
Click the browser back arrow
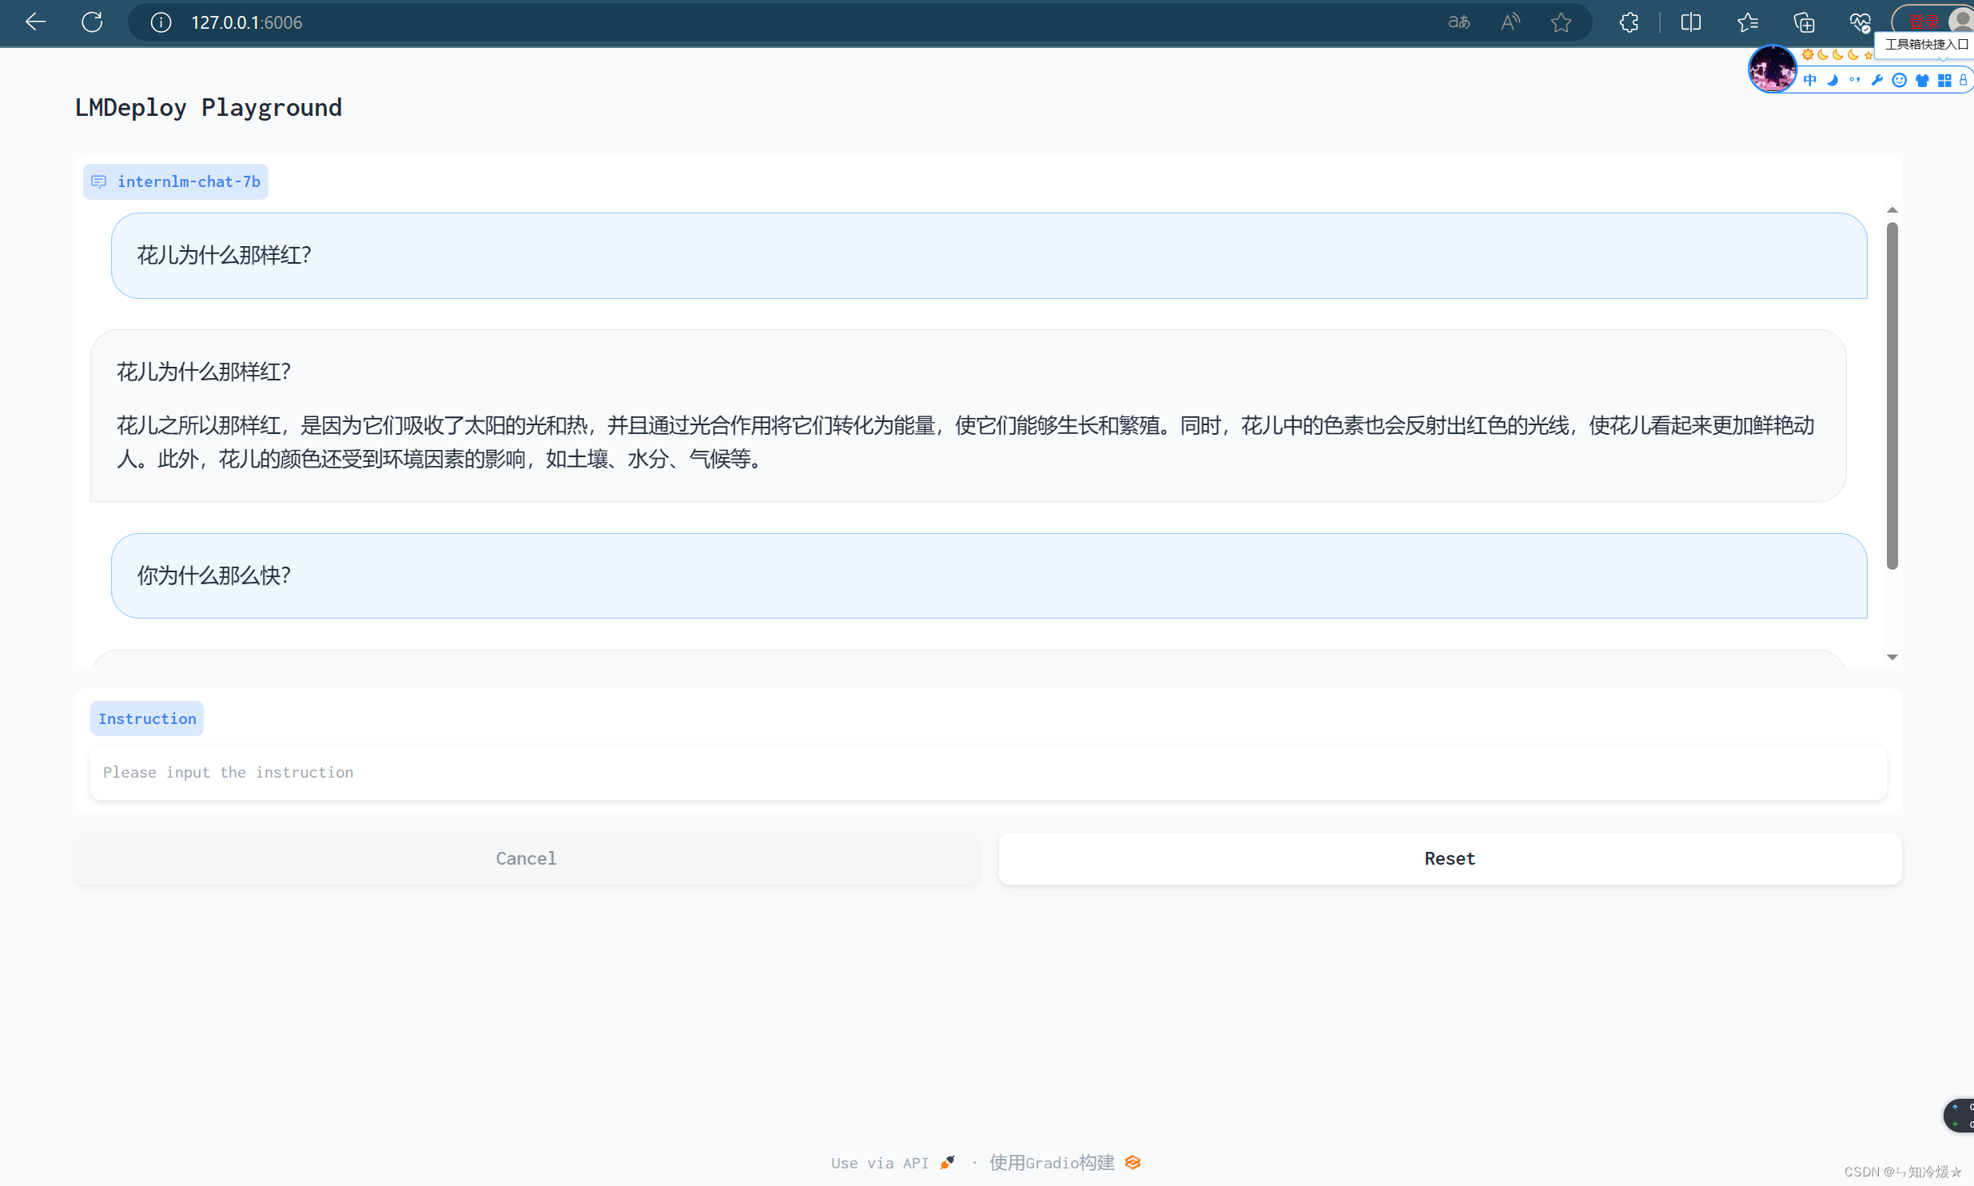[x=35, y=22]
